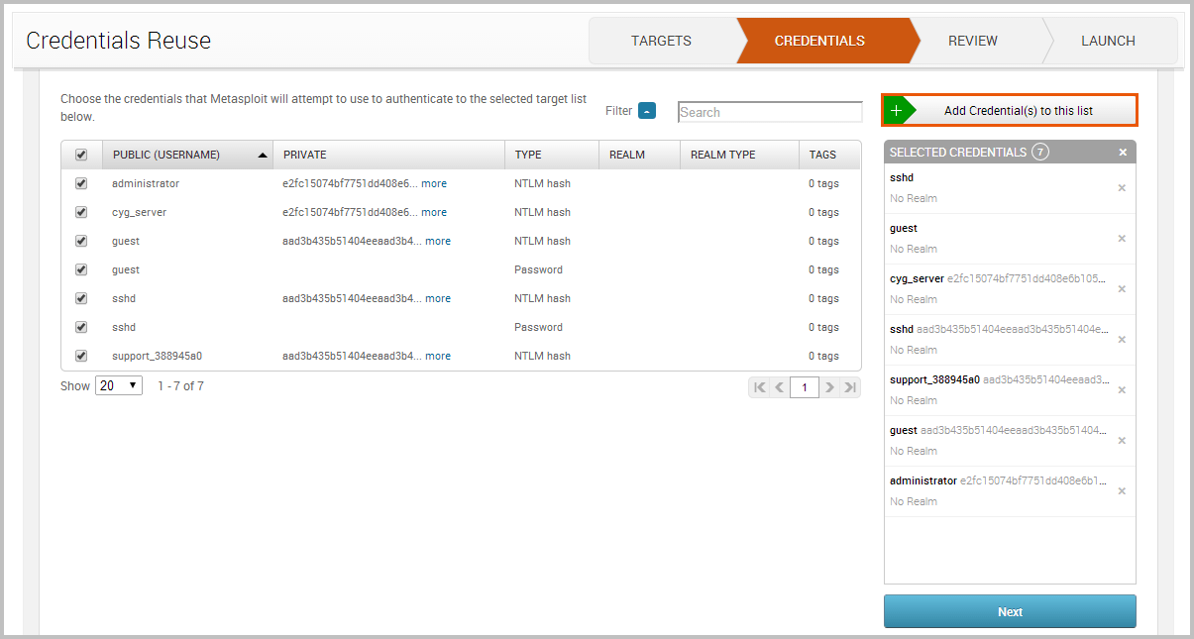Expand administrator hash with more link
This screenshot has width=1194, height=639.
(434, 183)
